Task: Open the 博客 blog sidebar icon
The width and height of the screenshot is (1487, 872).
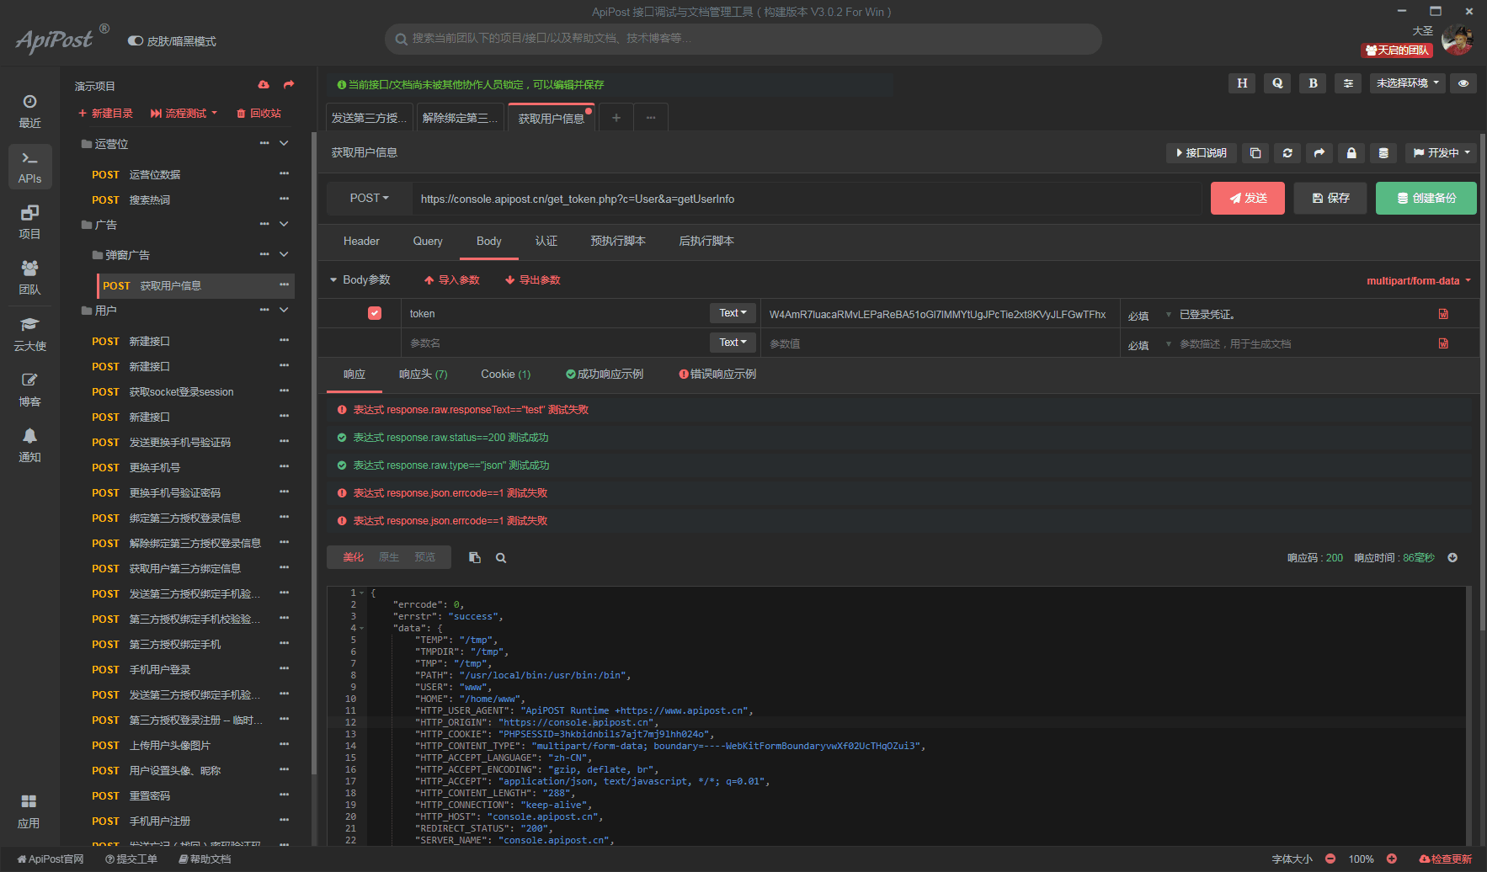Action: coord(29,390)
